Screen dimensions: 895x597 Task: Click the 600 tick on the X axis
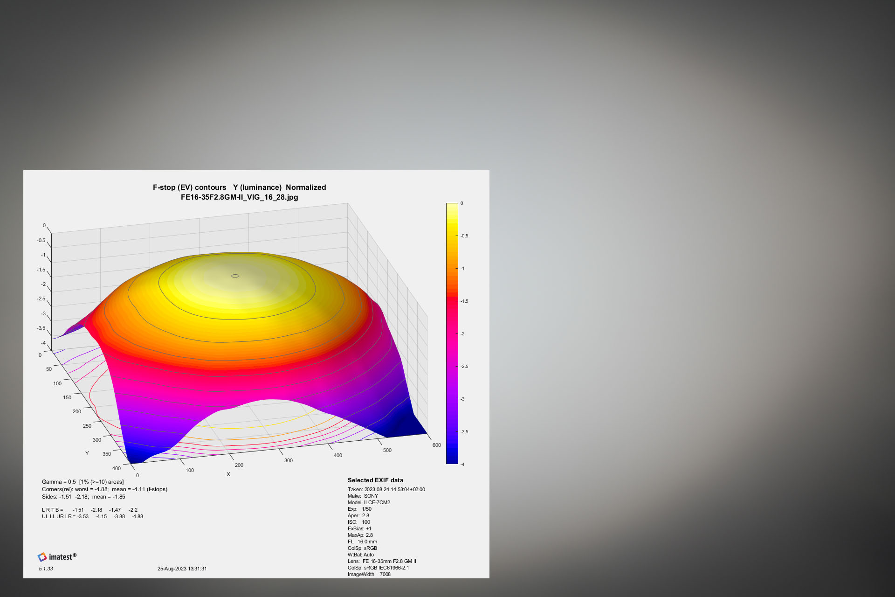tap(436, 445)
